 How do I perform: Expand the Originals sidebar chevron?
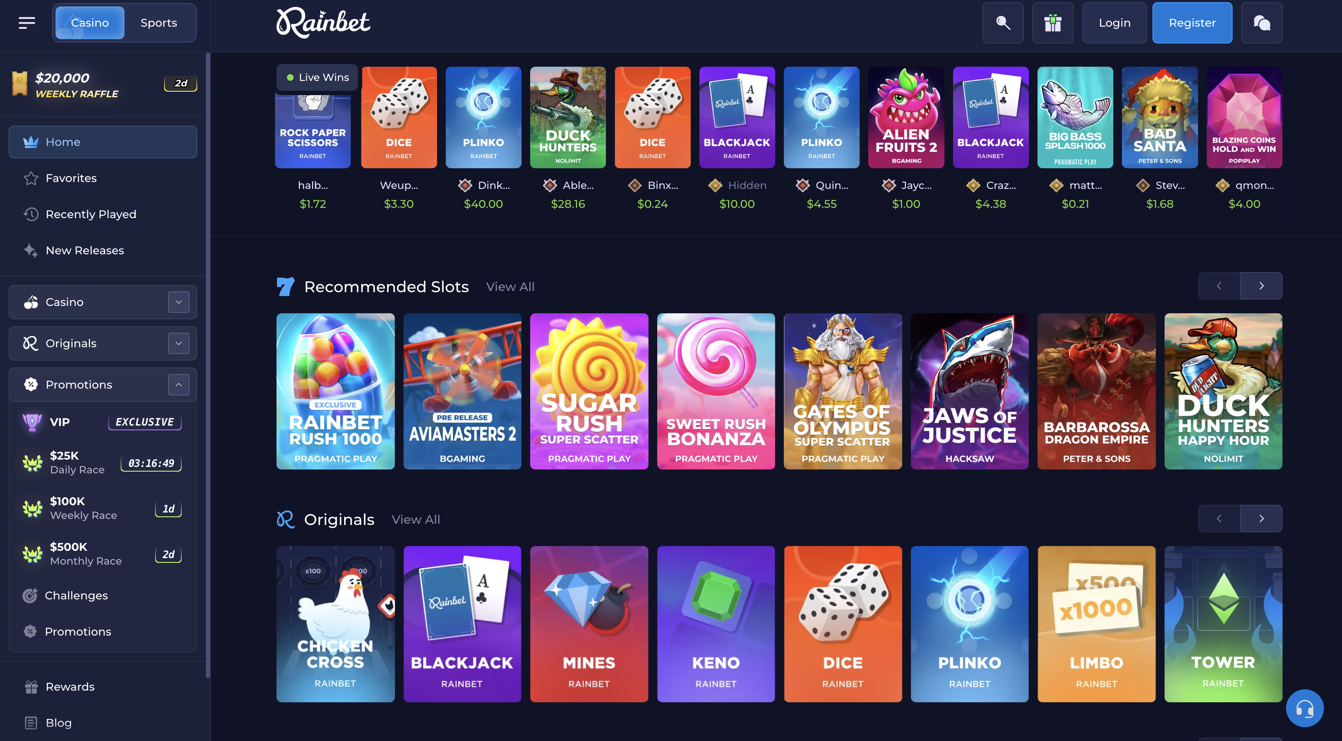(x=179, y=343)
